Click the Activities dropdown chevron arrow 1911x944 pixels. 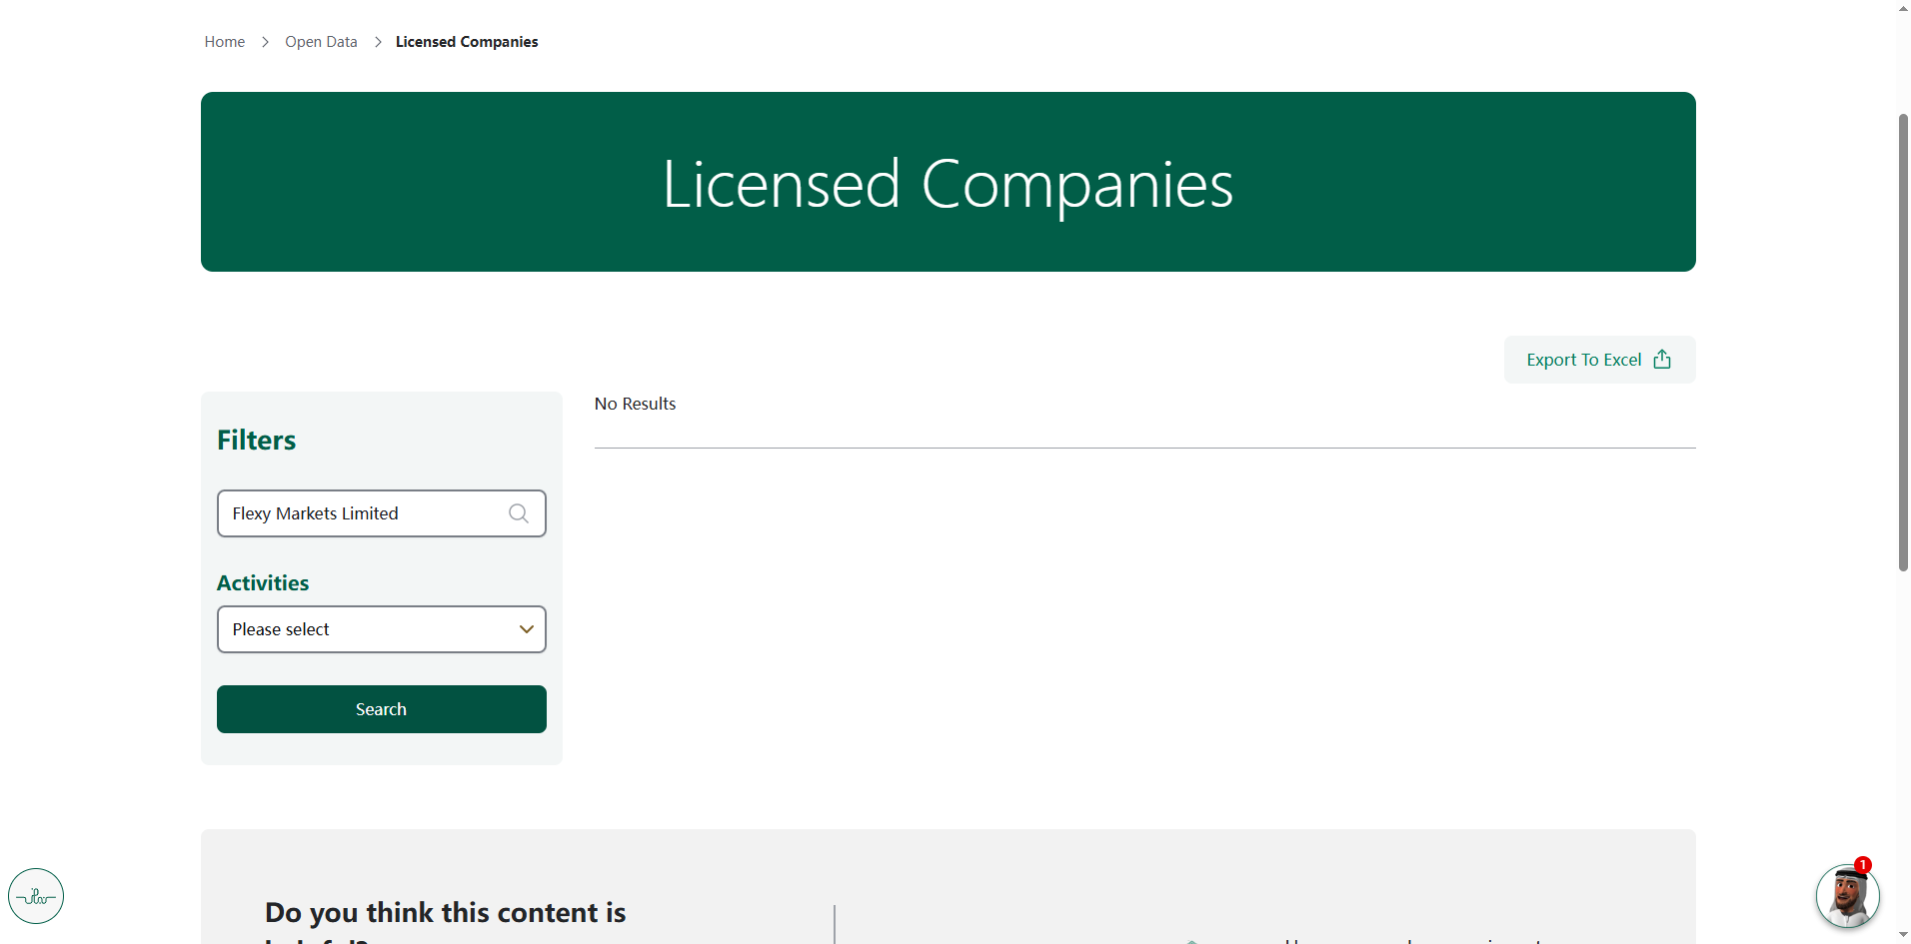(526, 629)
